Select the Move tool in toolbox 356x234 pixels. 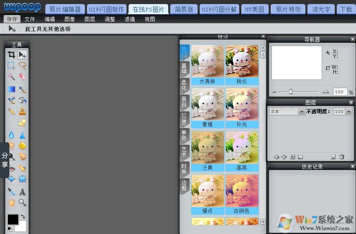point(22,55)
